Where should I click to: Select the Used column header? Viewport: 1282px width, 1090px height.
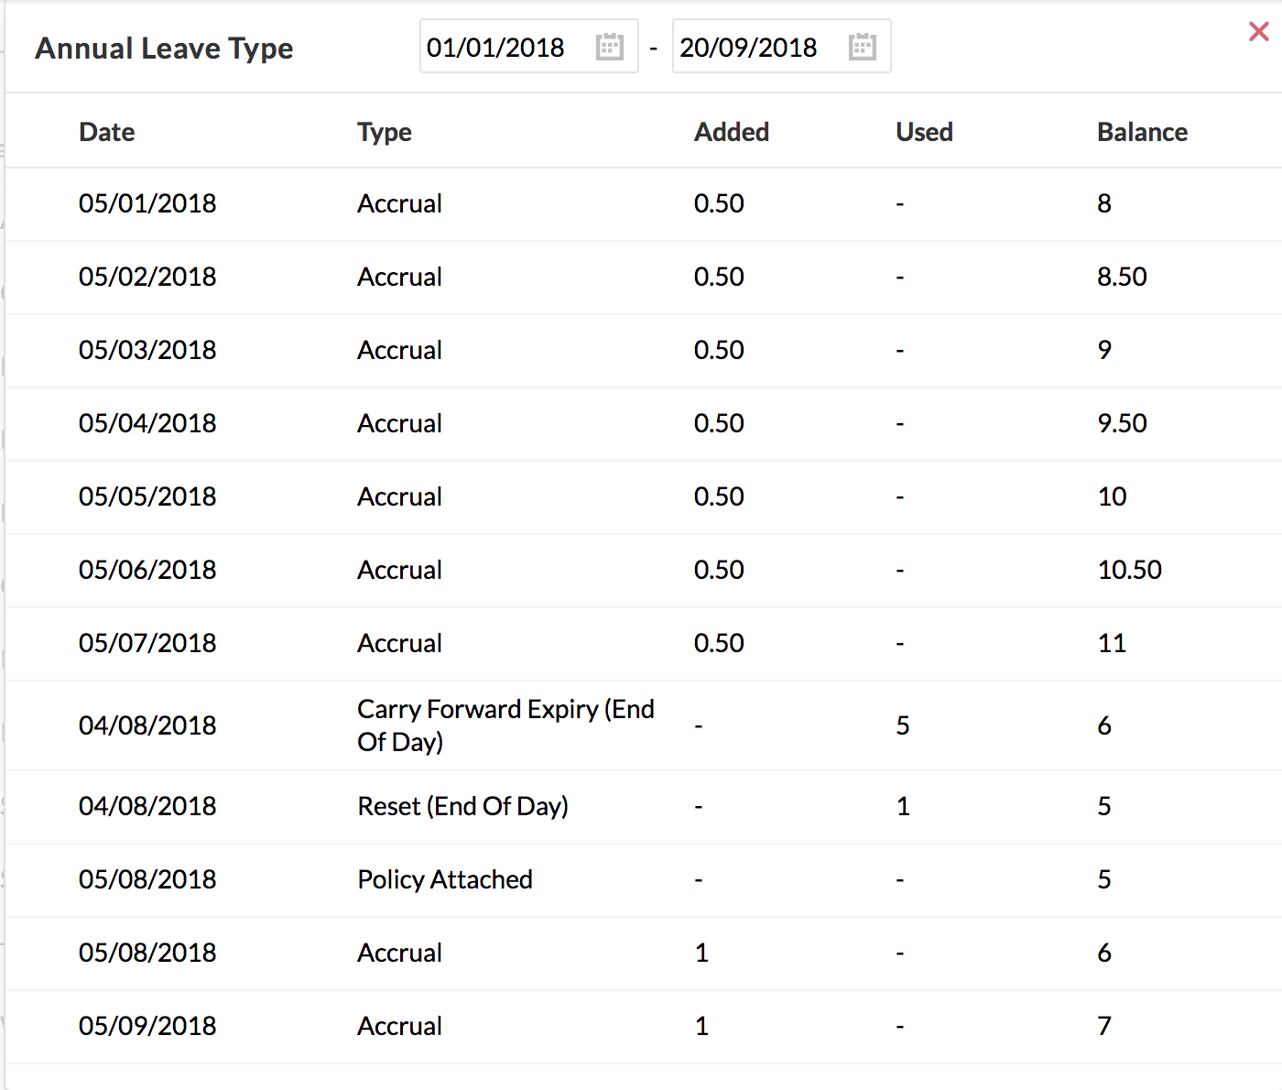pos(924,132)
